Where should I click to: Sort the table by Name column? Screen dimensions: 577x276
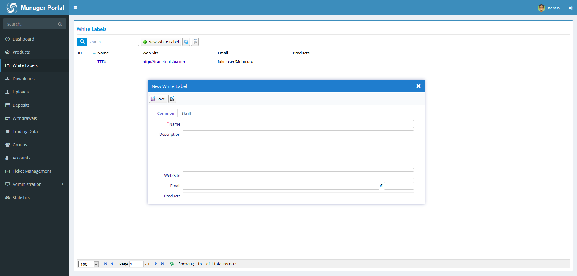pos(103,53)
